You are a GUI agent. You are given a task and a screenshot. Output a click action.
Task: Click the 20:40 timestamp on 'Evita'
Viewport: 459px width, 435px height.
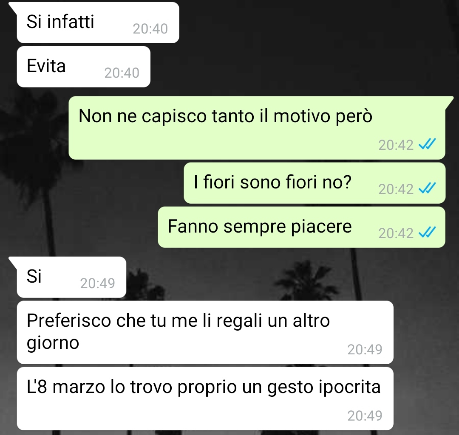[122, 73]
